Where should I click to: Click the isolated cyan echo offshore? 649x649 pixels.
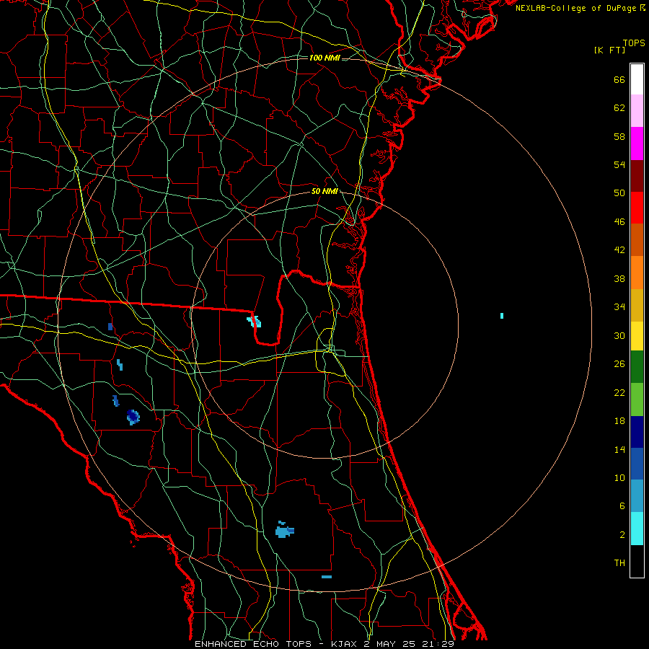(x=502, y=316)
